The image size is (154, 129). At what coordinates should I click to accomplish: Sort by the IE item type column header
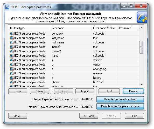tap(29, 28)
